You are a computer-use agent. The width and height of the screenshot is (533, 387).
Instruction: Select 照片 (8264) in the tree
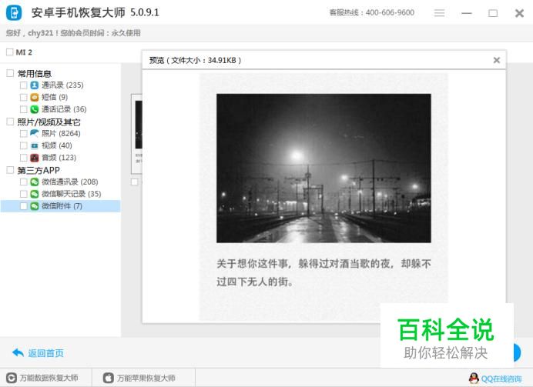point(61,133)
